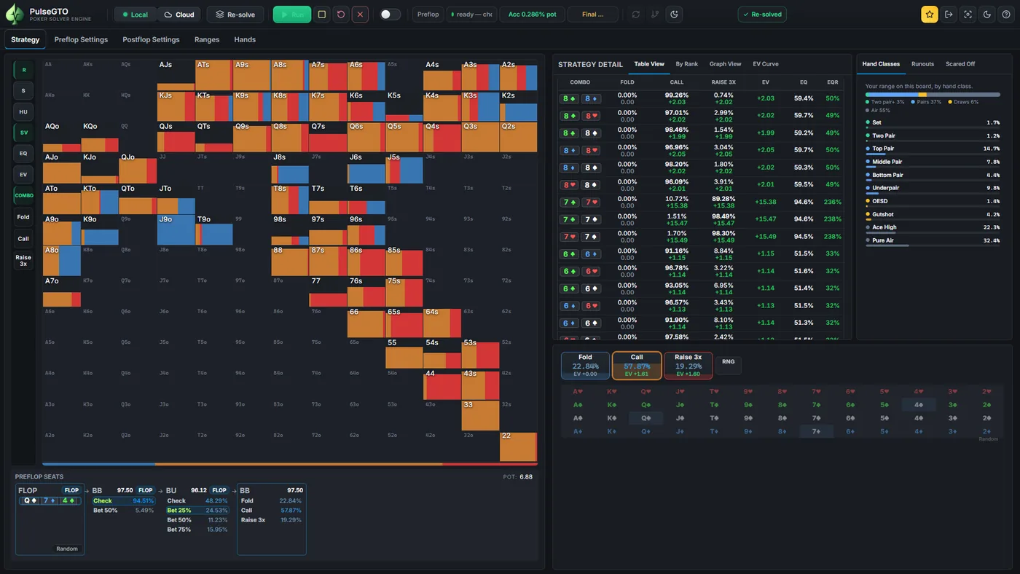Toggle the HU button in sidebar
The image size is (1020, 574).
pyautogui.click(x=23, y=111)
